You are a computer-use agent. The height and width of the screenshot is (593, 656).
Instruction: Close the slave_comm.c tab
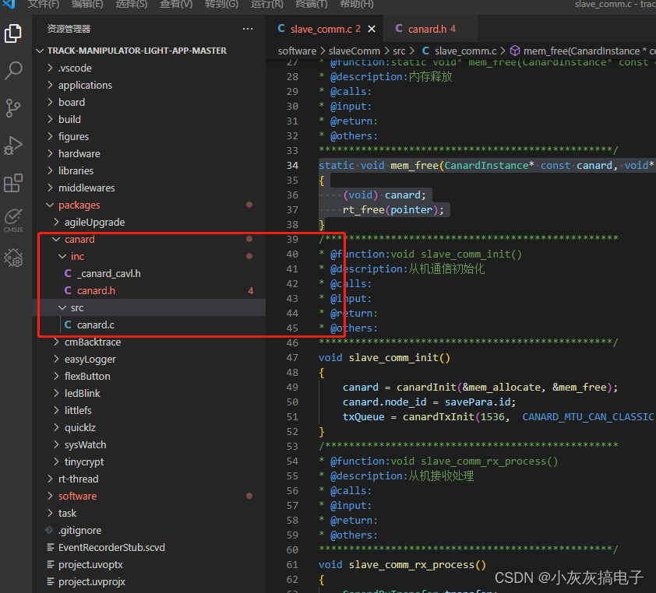coord(372,29)
